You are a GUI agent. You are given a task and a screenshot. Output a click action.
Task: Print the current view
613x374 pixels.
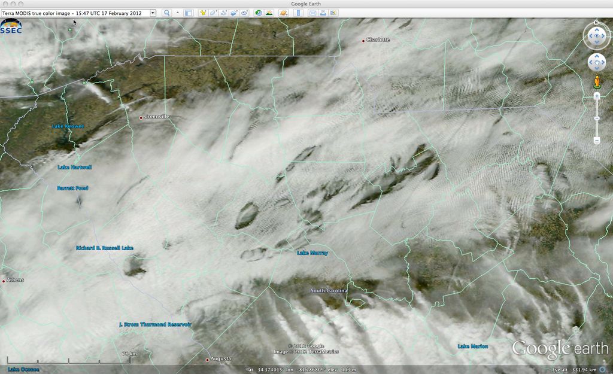tap(323, 13)
